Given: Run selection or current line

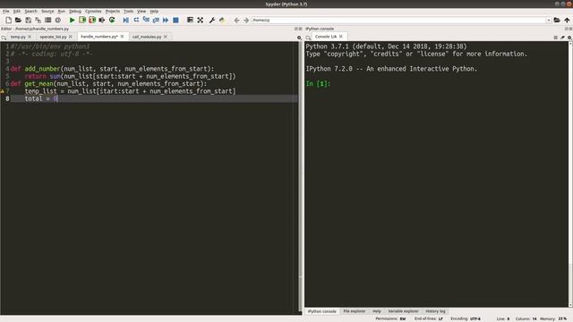Looking at the screenshot, I should (x=102, y=20).
